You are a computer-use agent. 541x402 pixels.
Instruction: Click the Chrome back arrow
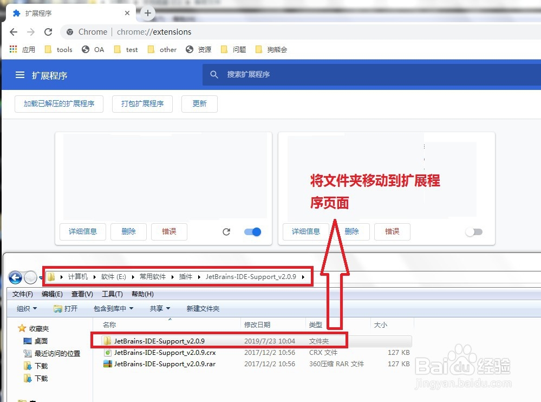14,32
